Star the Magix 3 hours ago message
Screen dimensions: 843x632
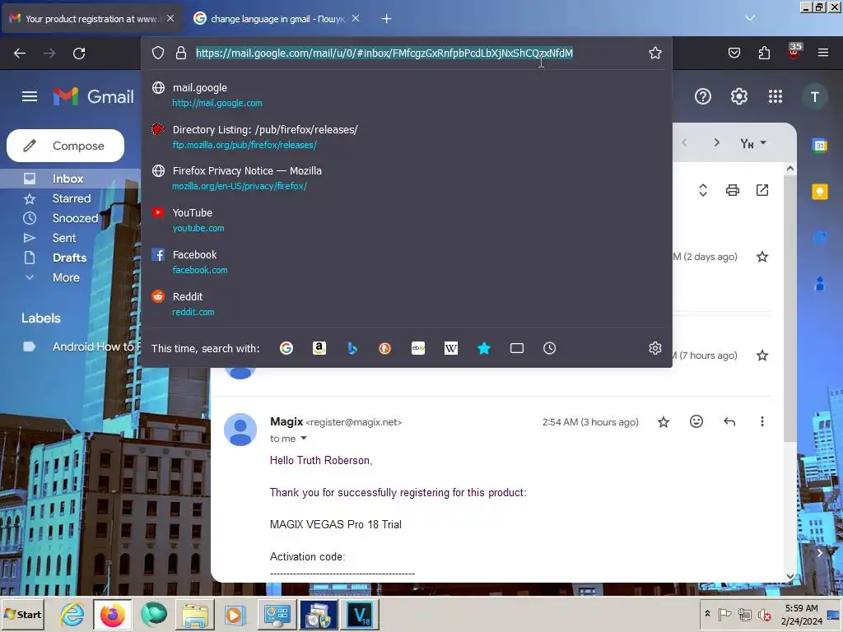point(664,422)
